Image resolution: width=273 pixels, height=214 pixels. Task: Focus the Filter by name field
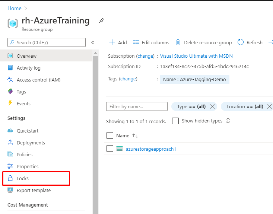point(137,106)
